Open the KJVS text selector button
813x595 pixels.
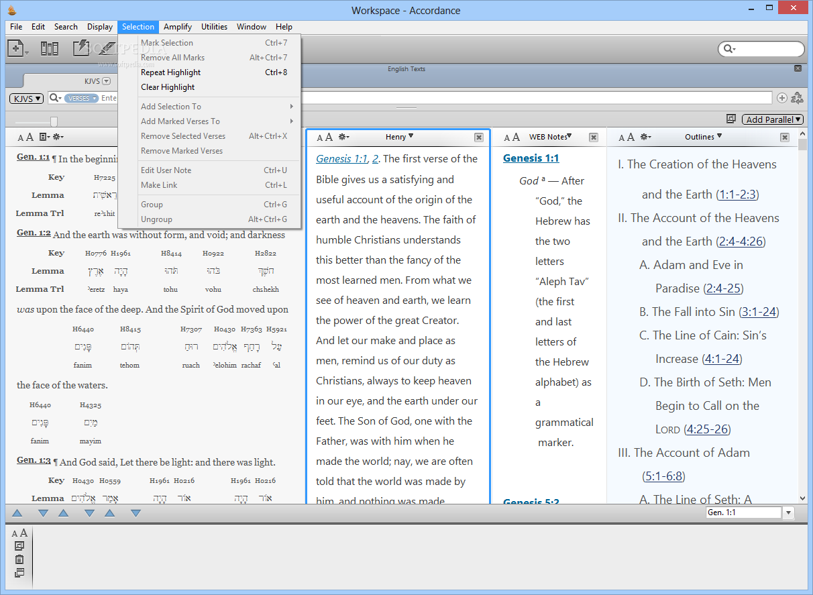pos(26,99)
